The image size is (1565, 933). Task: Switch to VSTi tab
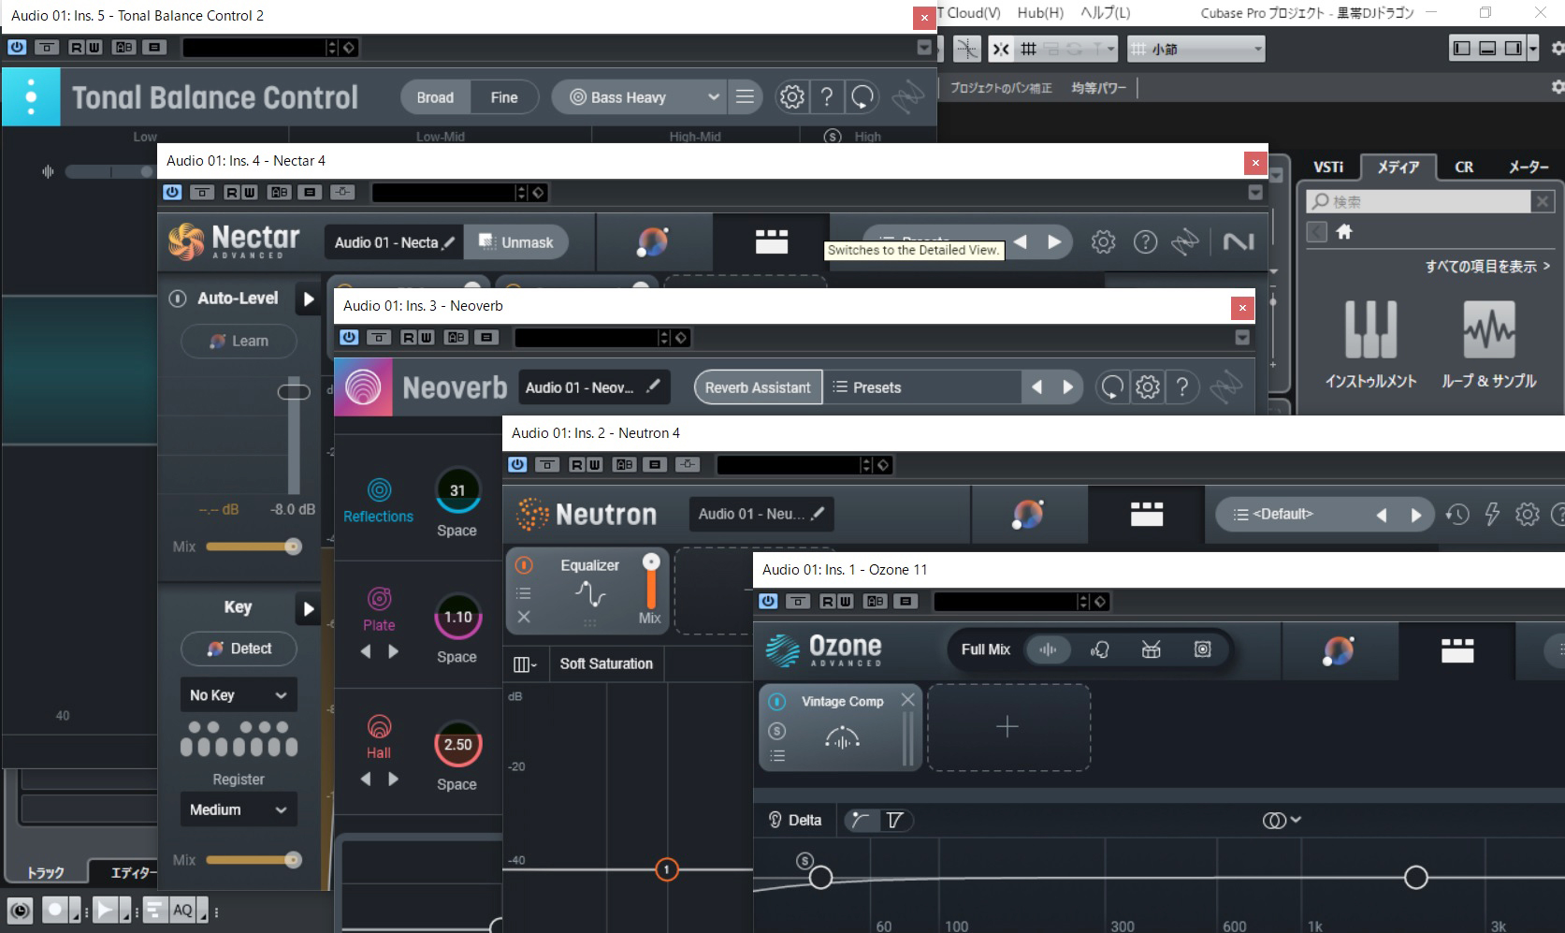click(1327, 167)
